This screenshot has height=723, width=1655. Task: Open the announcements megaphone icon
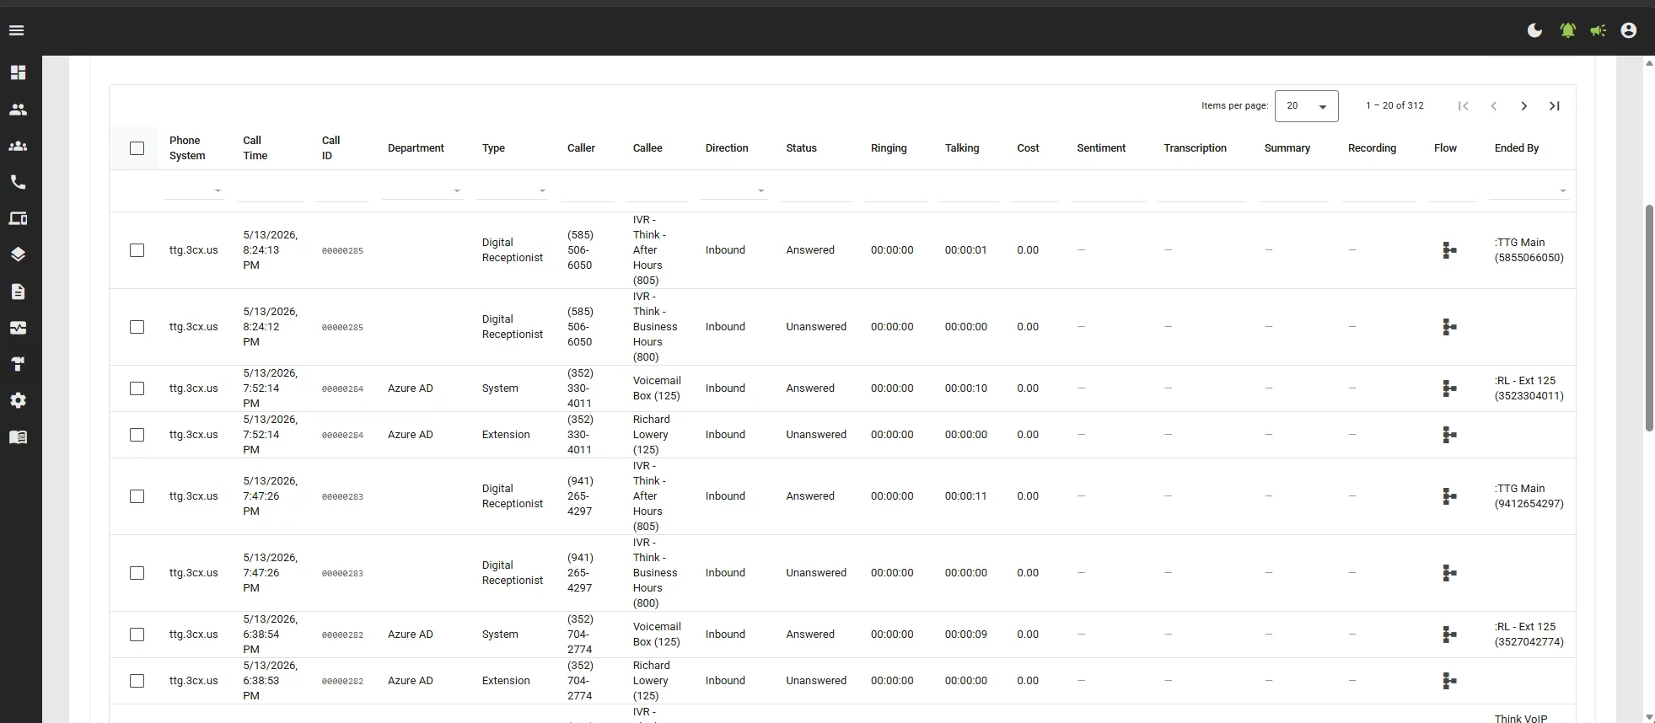click(x=1599, y=30)
